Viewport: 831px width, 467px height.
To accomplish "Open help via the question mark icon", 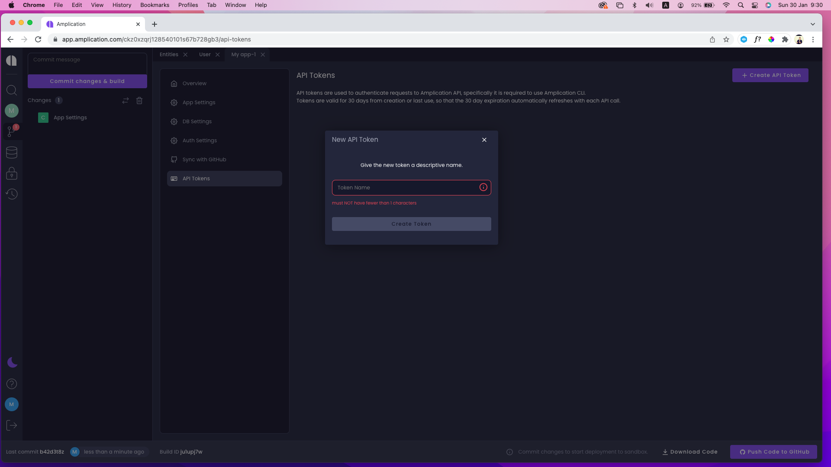I will (12, 384).
